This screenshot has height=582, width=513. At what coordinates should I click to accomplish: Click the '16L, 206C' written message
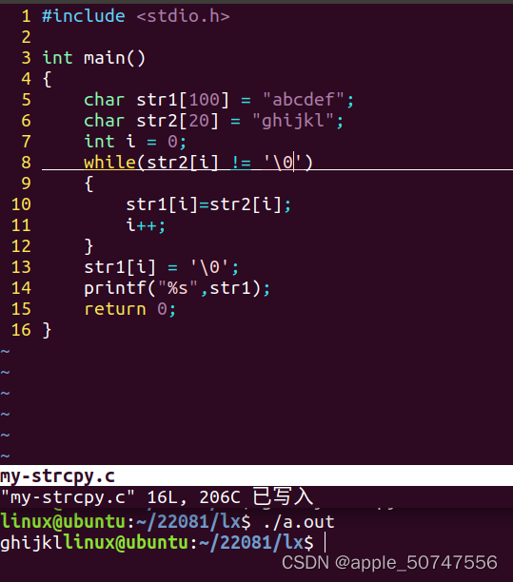(x=193, y=497)
